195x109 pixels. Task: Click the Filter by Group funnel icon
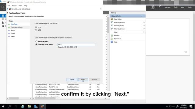click(x=112, y=29)
